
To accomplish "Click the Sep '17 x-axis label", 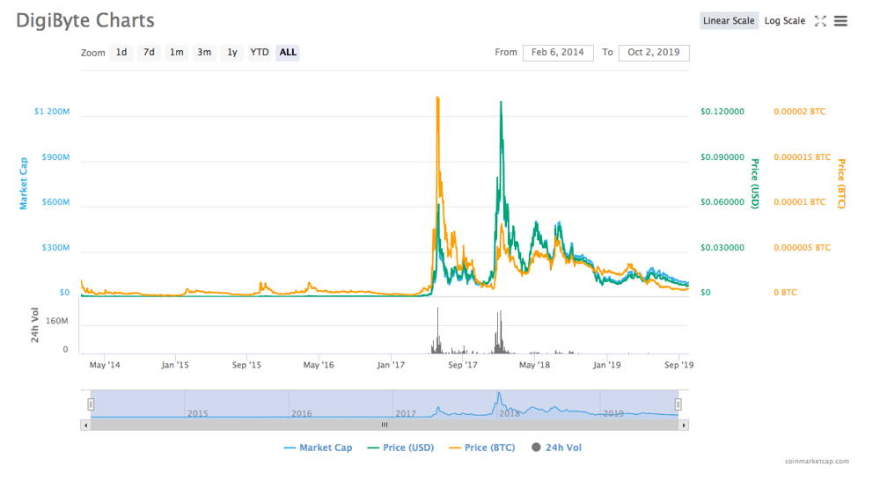I will (463, 365).
